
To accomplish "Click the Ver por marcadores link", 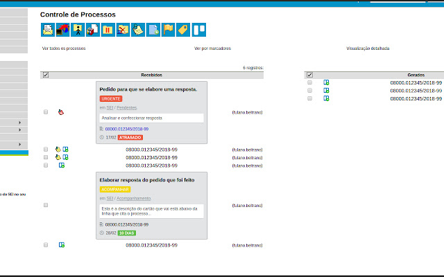I will pyautogui.click(x=212, y=48).
